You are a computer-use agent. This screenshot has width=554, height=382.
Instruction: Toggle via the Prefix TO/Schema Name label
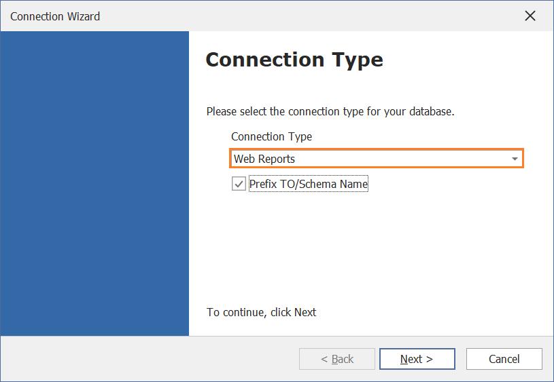pyautogui.click(x=309, y=184)
